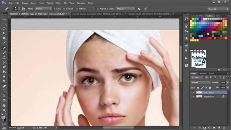Open the layer Opacity slider arrow

tap(227, 82)
